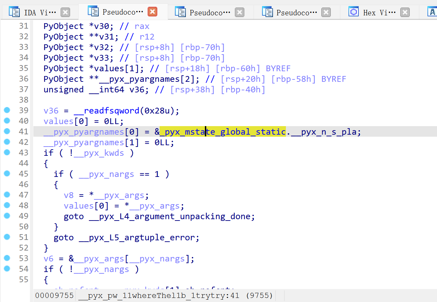
Task: Toggle breakpoint dot on line 39
Action: click(7, 110)
